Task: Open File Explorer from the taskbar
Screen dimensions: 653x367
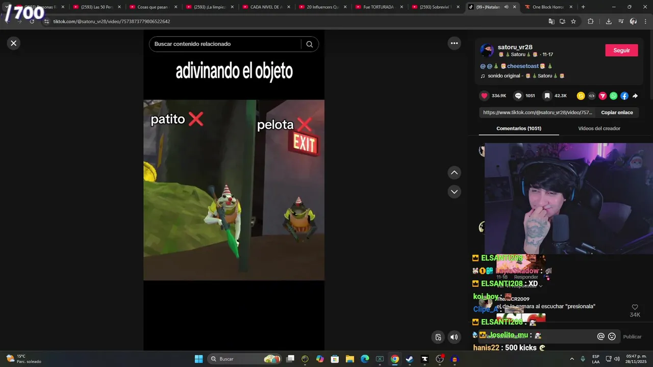Action: click(x=350, y=359)
